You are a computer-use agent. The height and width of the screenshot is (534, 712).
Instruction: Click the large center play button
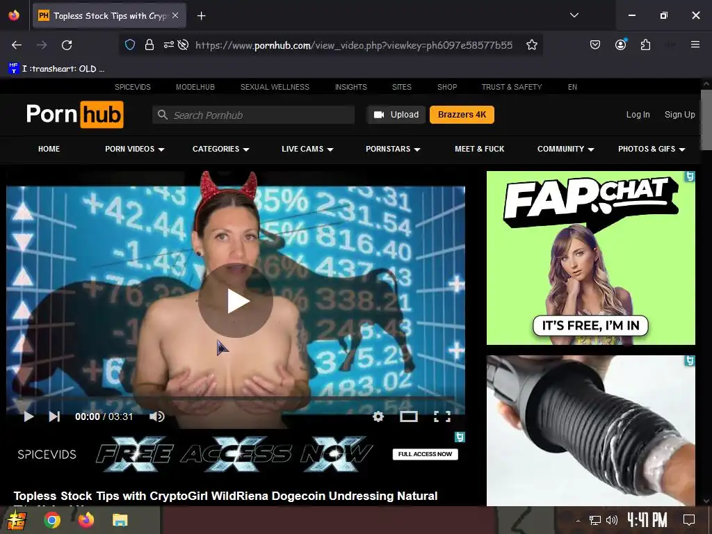pos(236,300)
